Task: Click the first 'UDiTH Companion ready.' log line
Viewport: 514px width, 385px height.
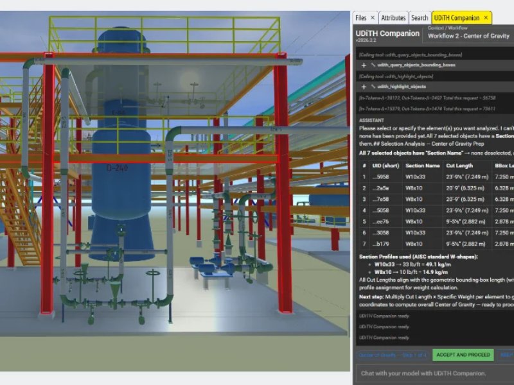Action: (384, 316)
